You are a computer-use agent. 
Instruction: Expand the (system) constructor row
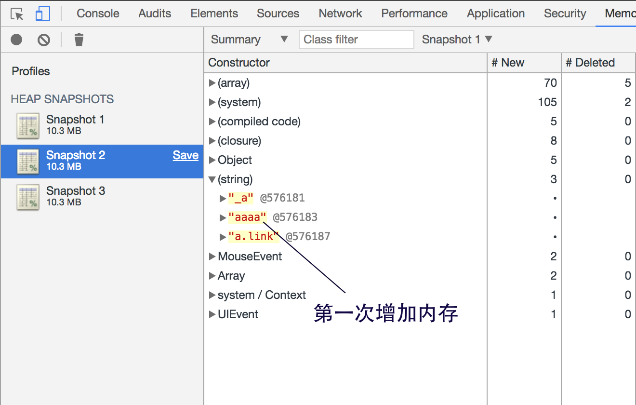[212, 102]
